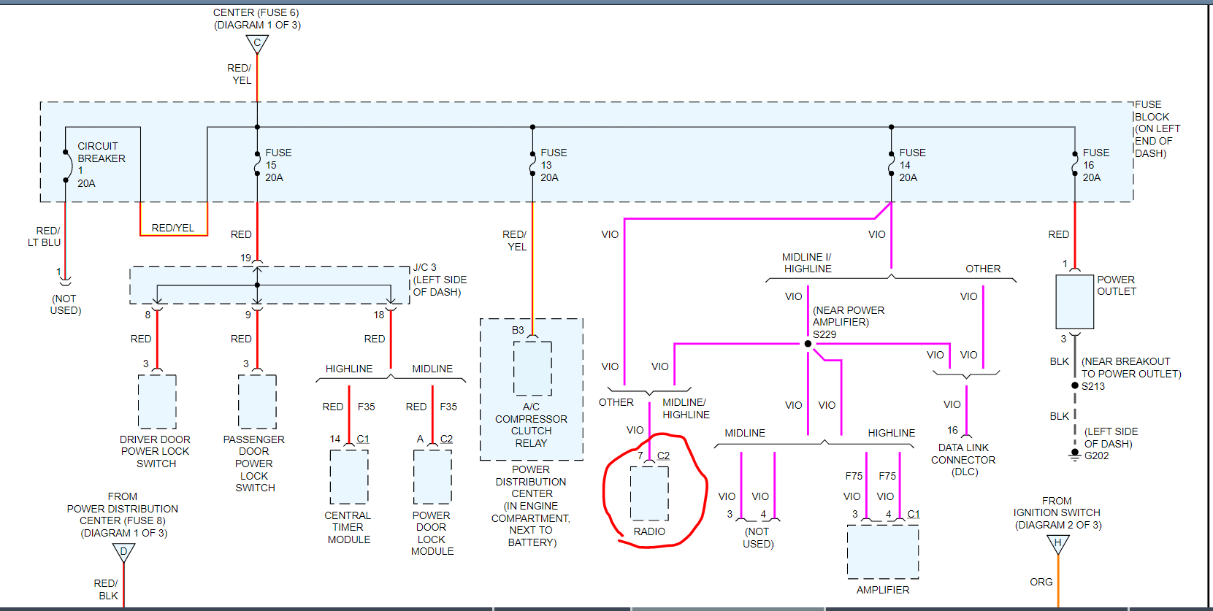
Task: Select the Radio component box
Action: click(x=649, y=493)
